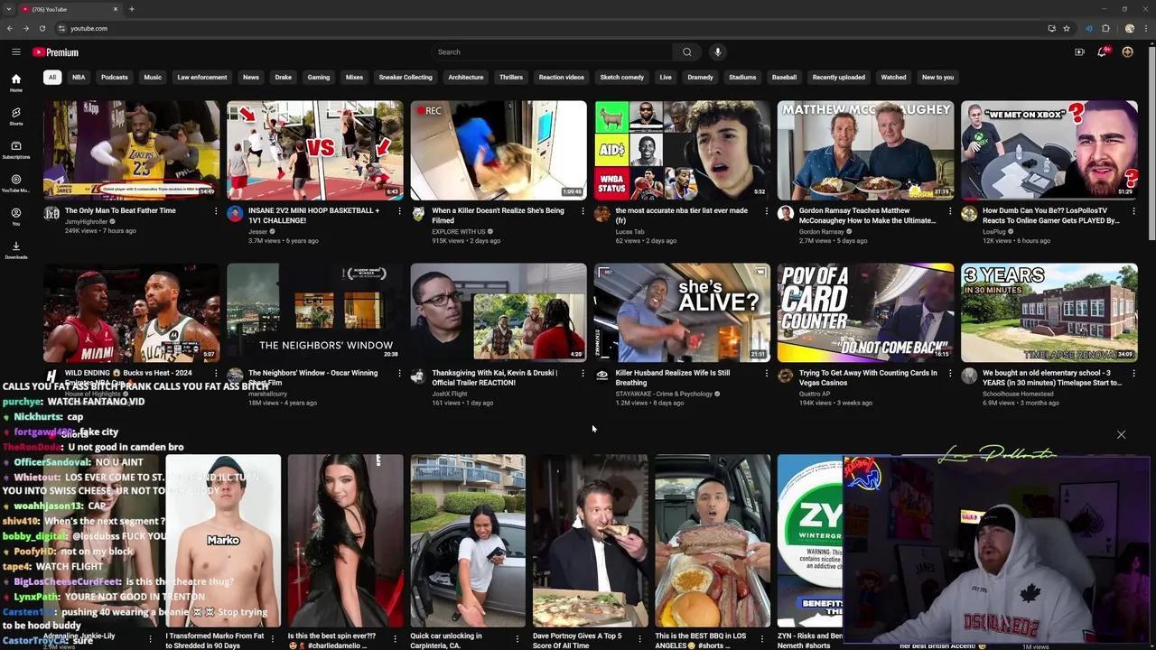Open options for Killer Husband video

click(x=766, y=374)
